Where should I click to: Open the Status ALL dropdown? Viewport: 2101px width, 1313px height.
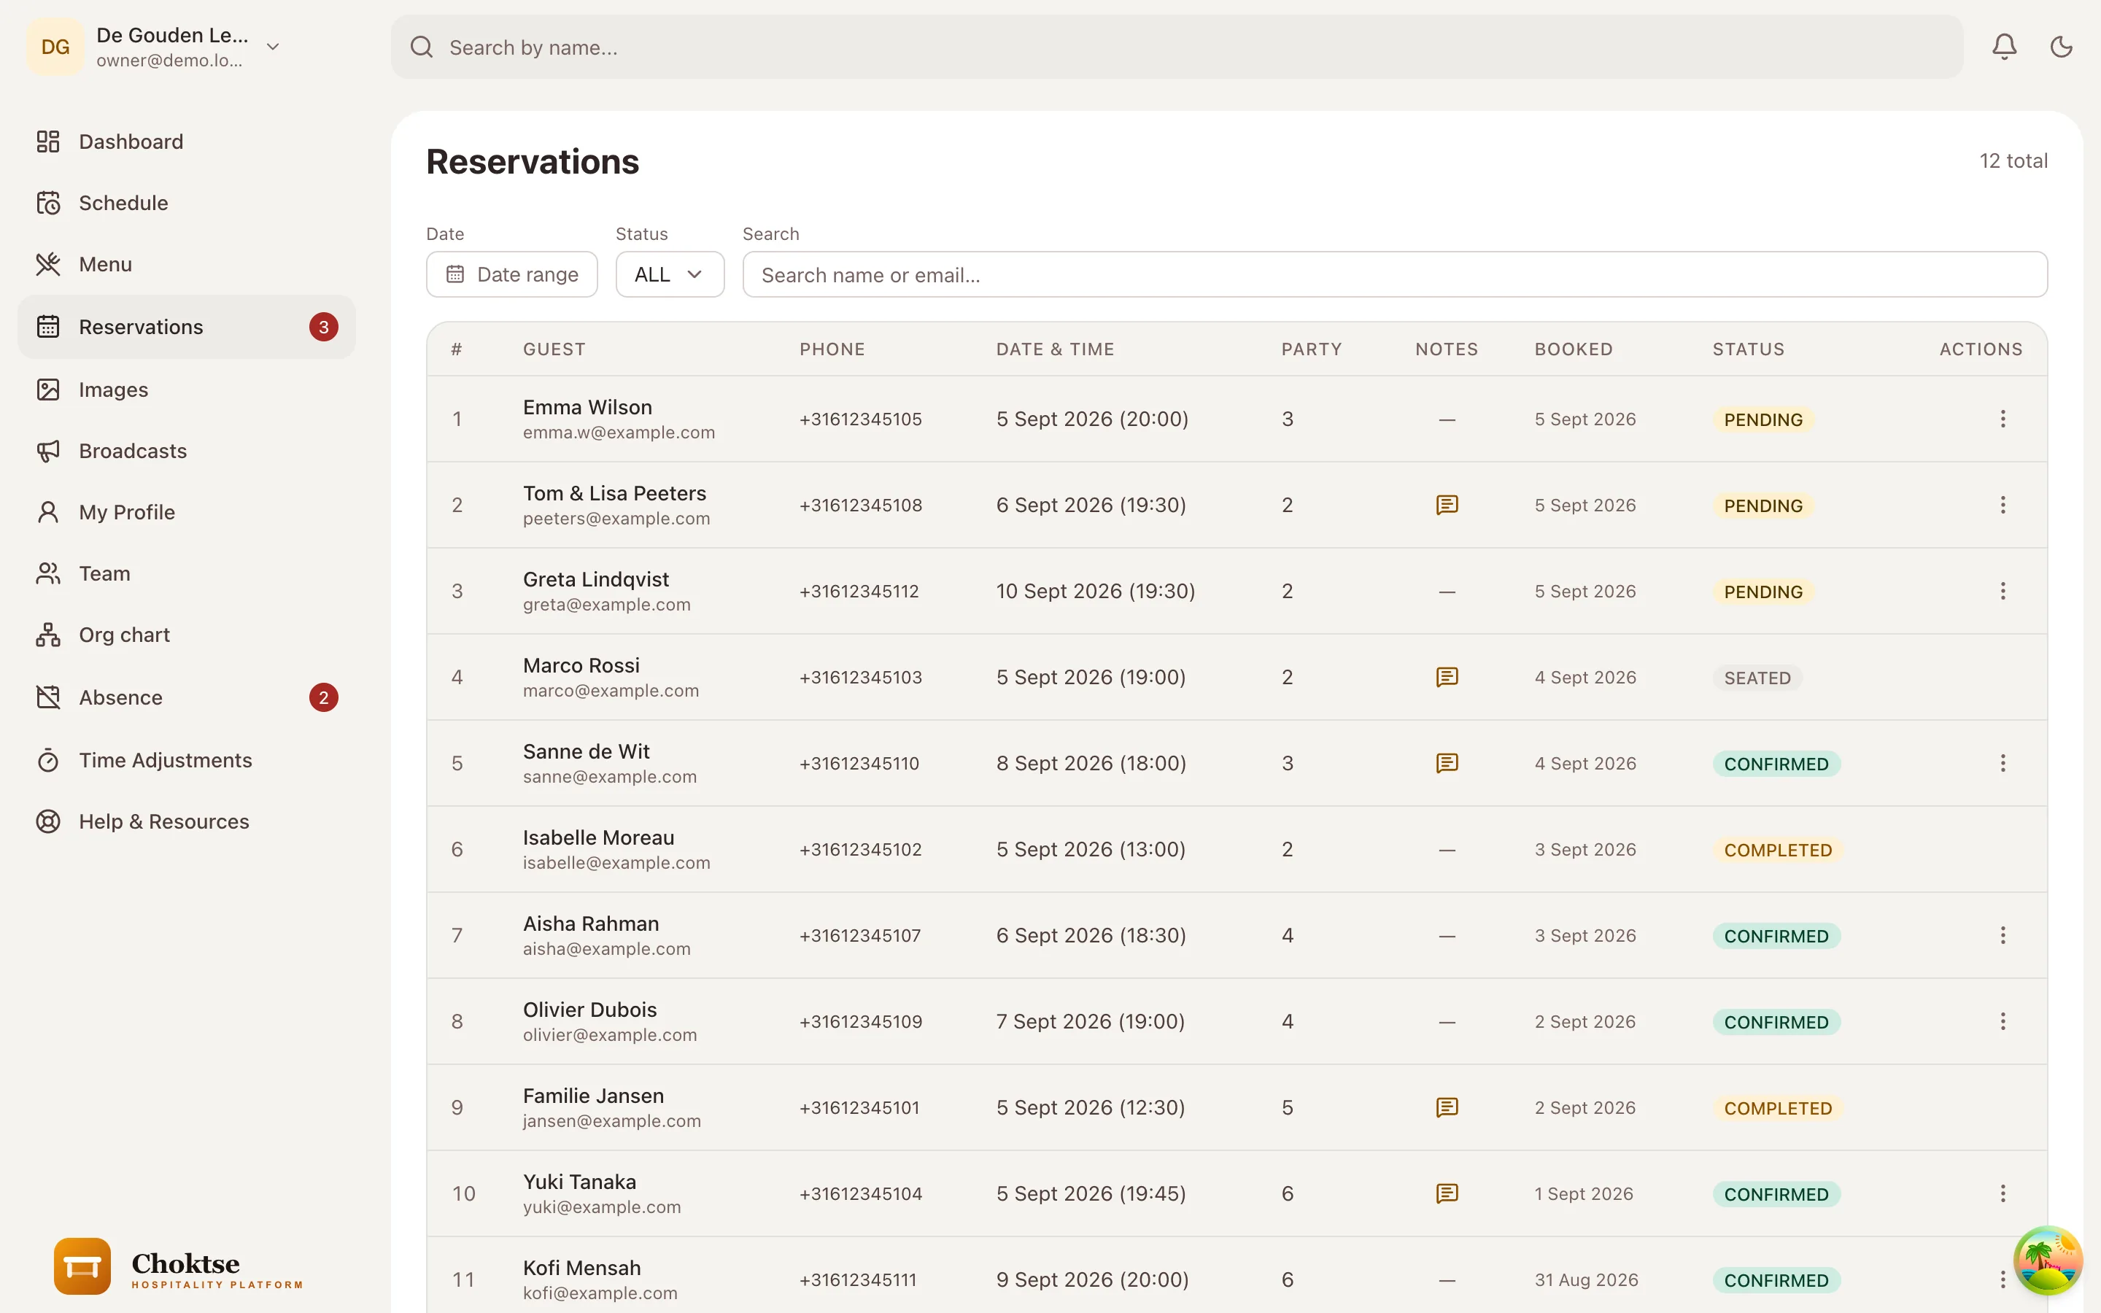[x=670, y=274]
